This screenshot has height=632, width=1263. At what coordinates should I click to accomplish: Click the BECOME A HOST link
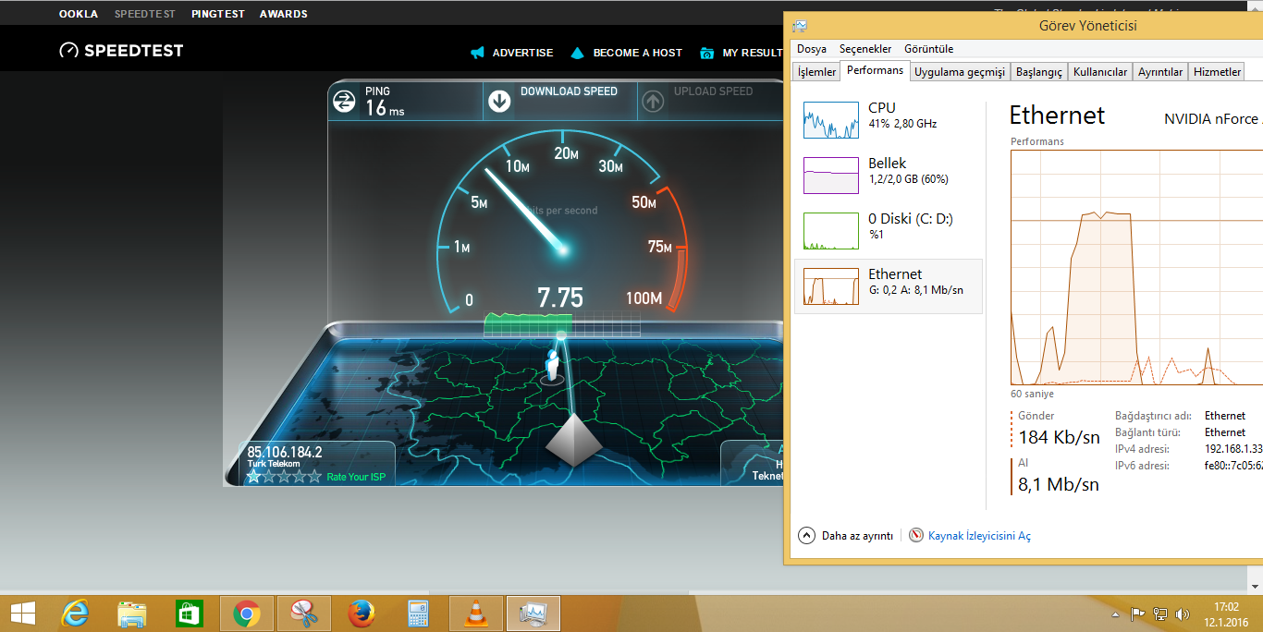(637, 53)
